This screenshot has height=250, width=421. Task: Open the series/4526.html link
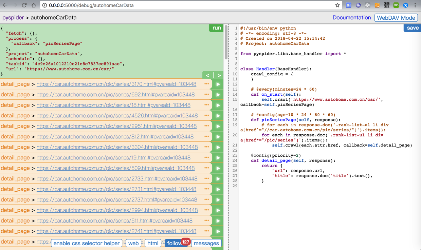click(x=117, y=116)
